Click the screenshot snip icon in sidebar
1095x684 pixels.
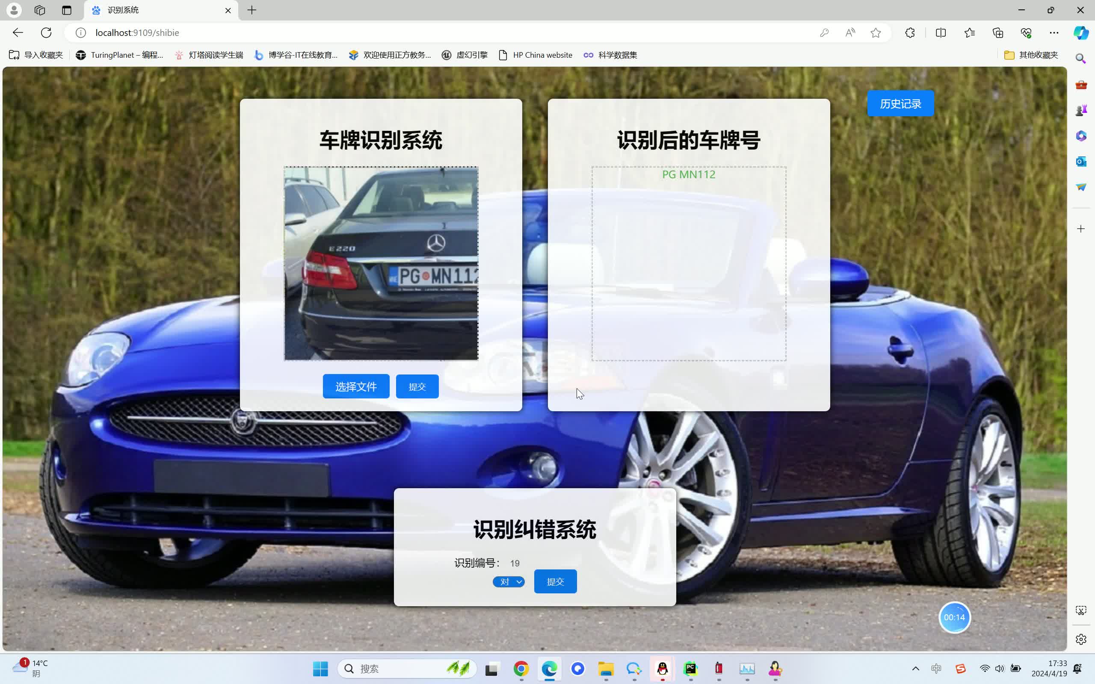coord(1081,610)
